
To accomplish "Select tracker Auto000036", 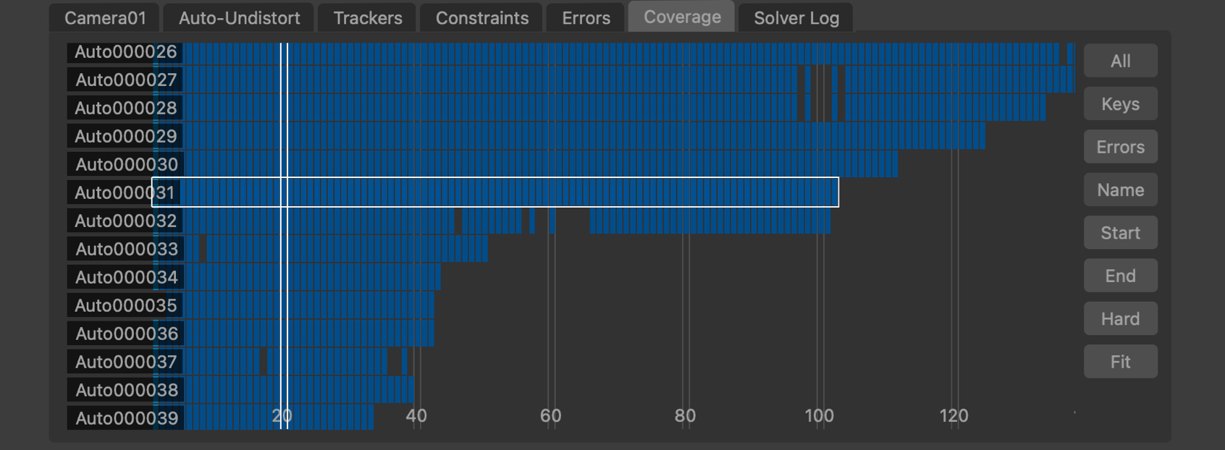I will 125,334.
